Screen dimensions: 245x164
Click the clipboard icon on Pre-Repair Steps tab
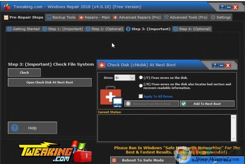coord(6,17)
